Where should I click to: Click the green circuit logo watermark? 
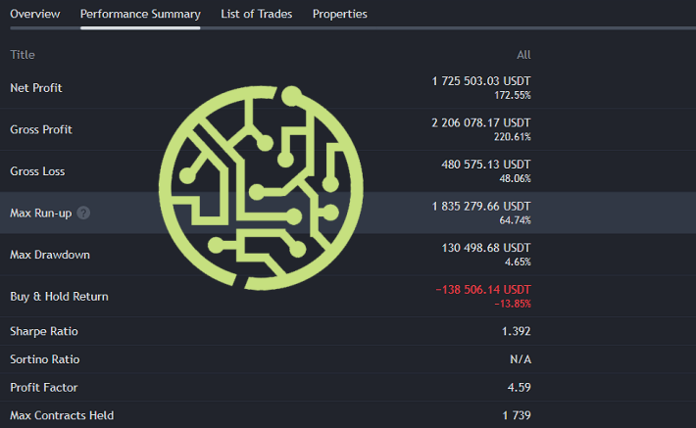coord(261,188)
